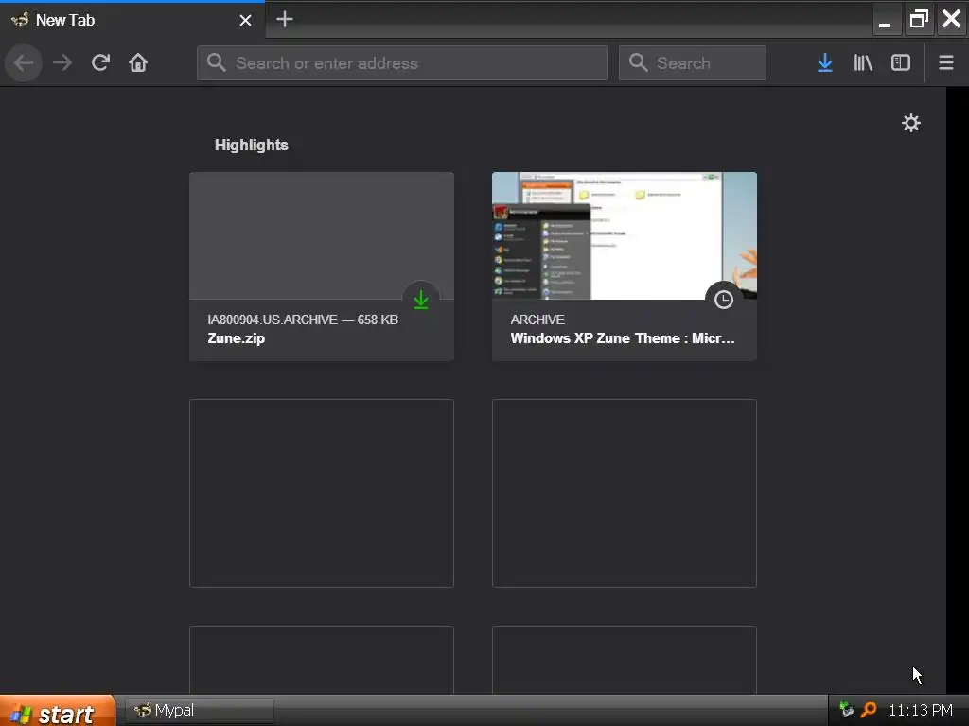The height and width of the screenshot is (726, 969).
Task: Click the green download badge on Zune.zip
Action: pos(421,300)
